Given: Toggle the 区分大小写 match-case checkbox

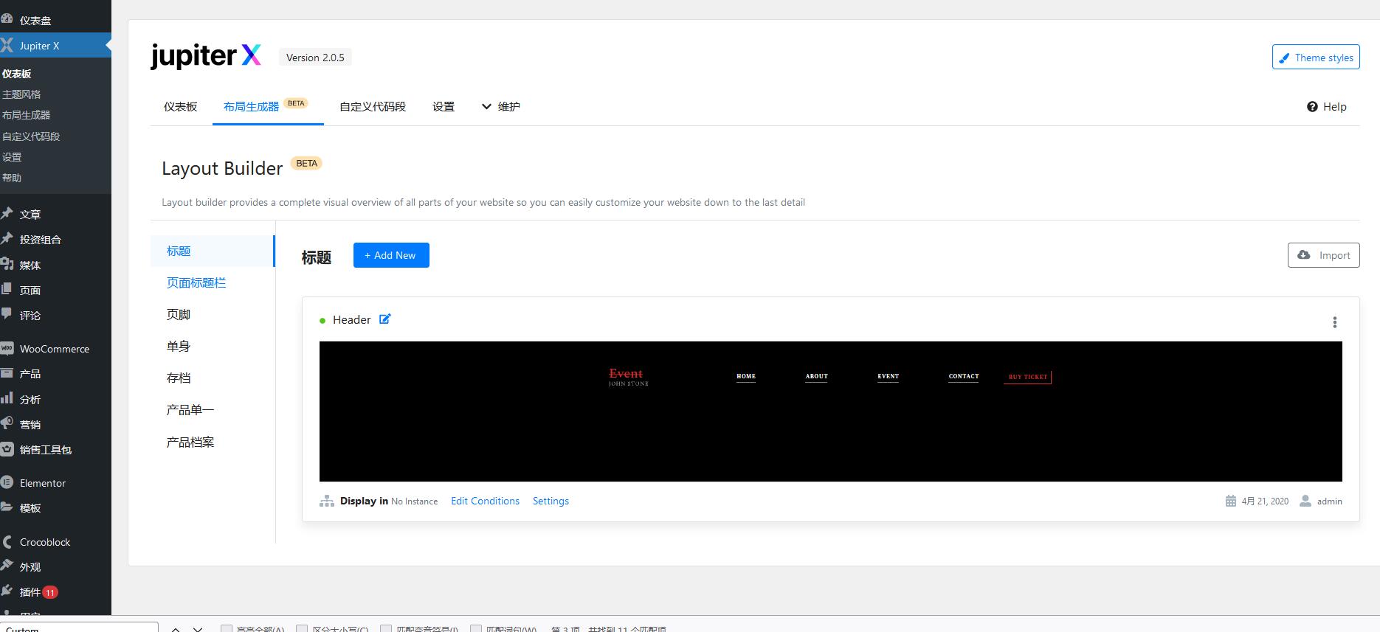Looking at the screenshot, I should (x=302, y=629).
